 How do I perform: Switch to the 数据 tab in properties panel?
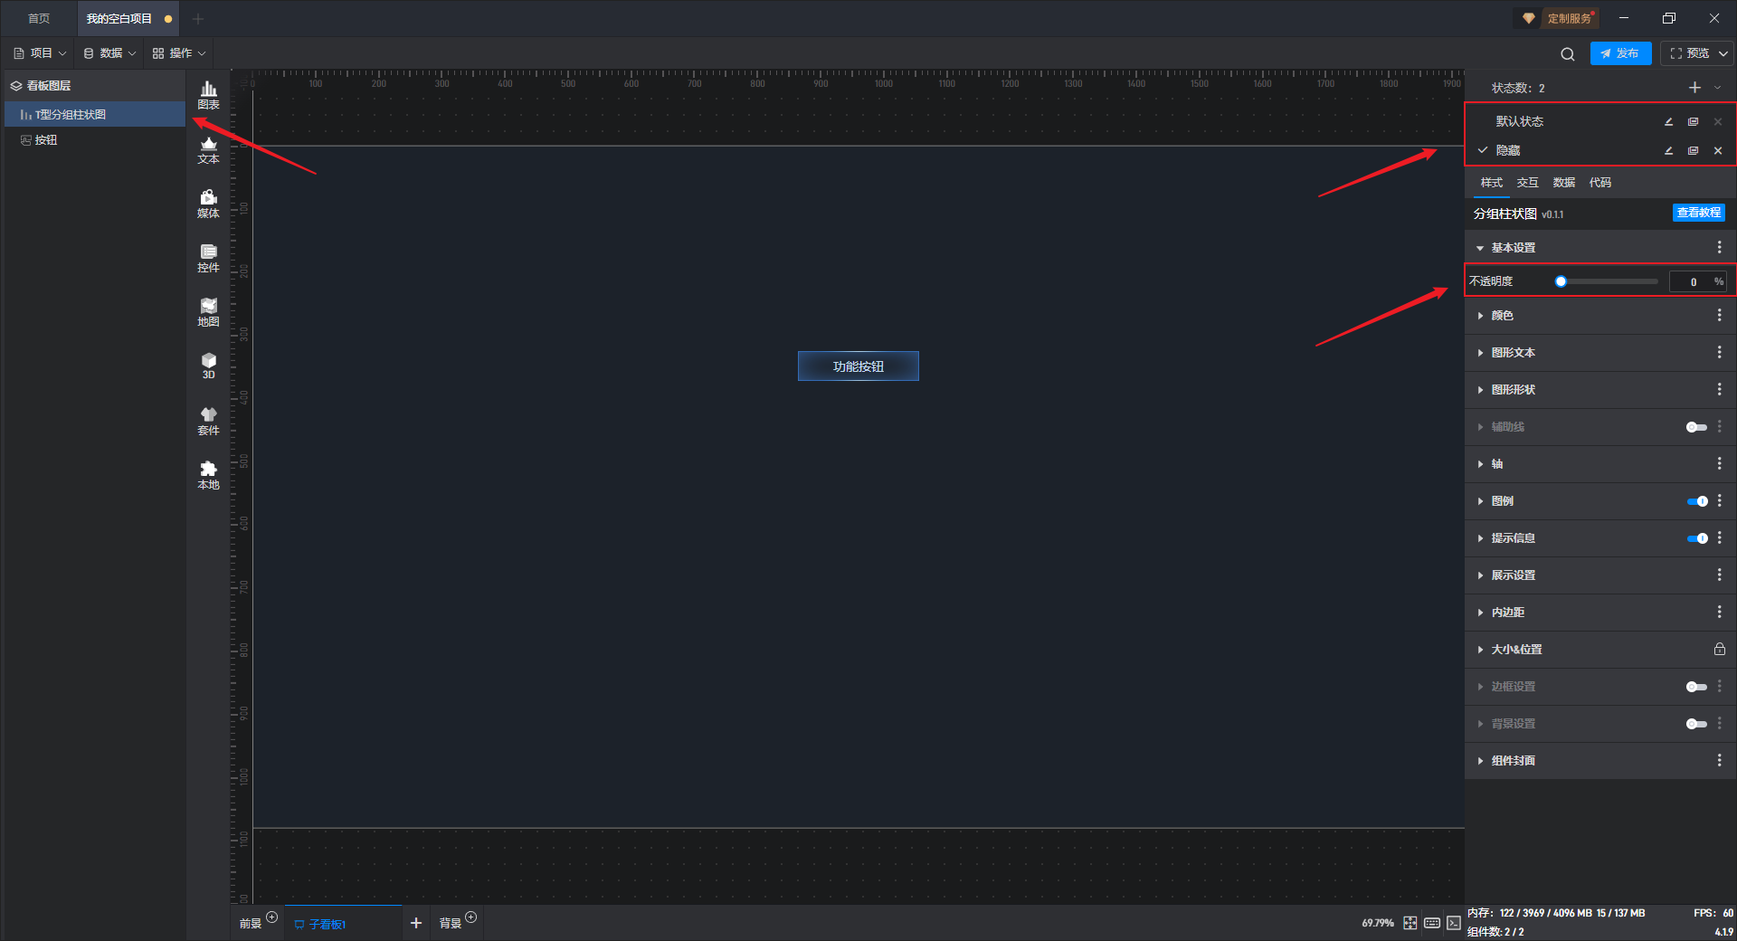(x=1564, y=183)
